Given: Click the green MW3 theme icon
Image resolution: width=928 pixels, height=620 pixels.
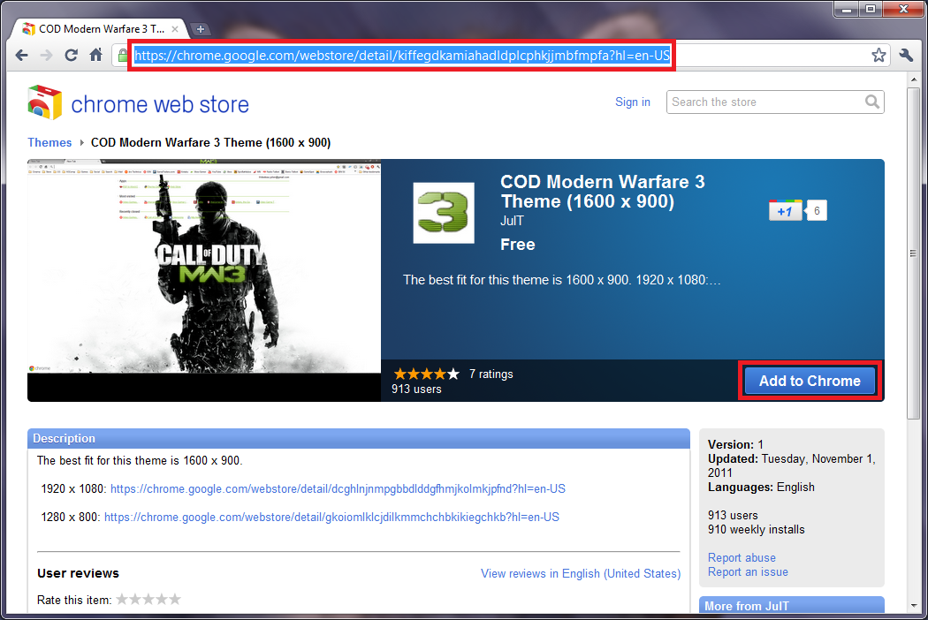Looking at the screenshot, I should click(x=444, y=213).
